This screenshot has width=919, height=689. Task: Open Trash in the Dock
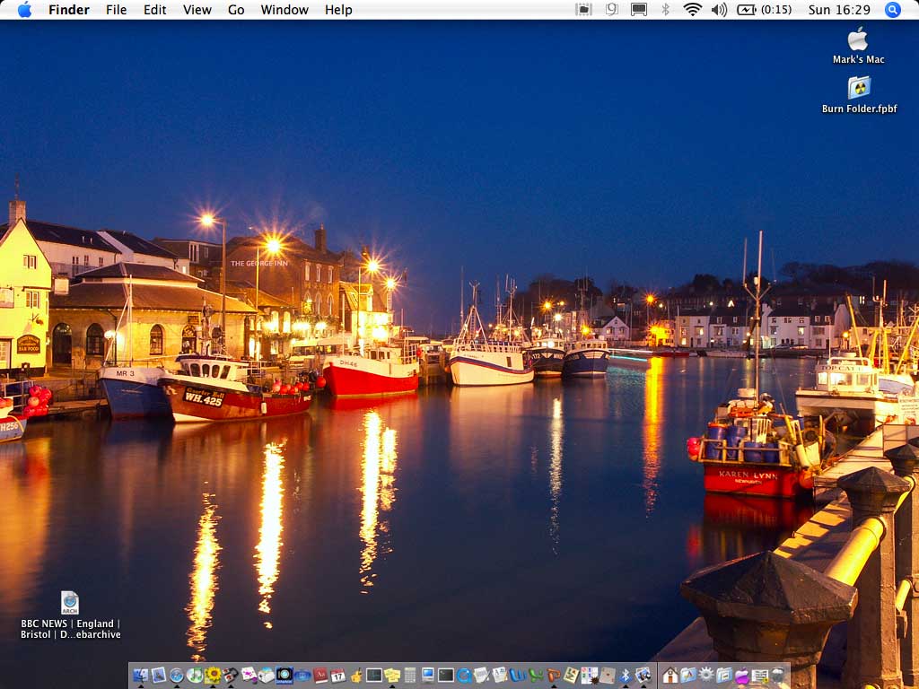pyautogui.click(x=777, y=675)
